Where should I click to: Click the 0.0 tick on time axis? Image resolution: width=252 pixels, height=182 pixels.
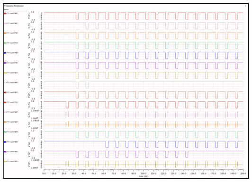44,174
